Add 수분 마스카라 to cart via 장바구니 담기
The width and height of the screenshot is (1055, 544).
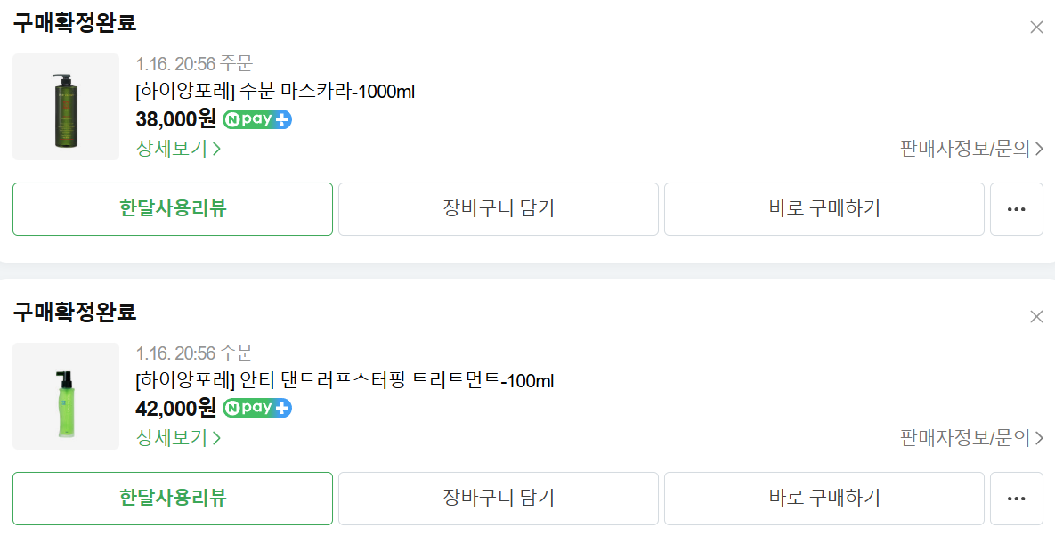499,209
